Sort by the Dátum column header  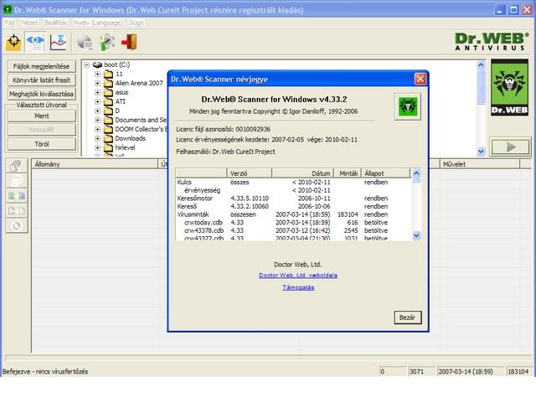pos(303,173)
